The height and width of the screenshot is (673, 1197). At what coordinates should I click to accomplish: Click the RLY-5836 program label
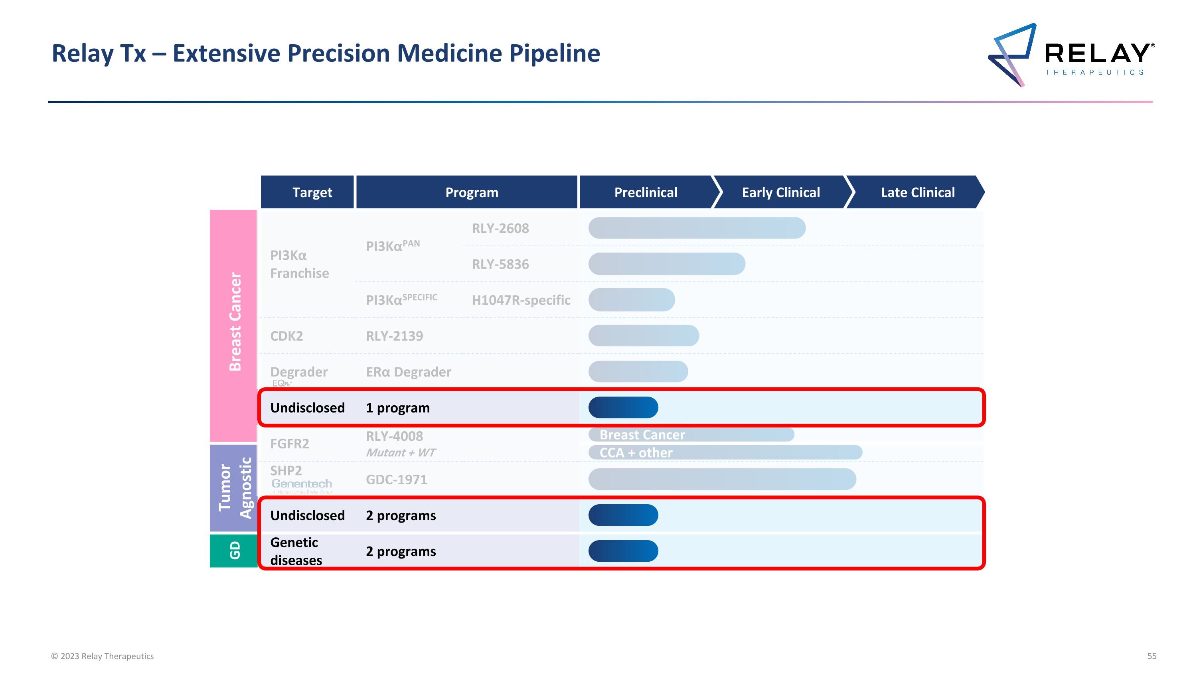[x=500, y=264]
